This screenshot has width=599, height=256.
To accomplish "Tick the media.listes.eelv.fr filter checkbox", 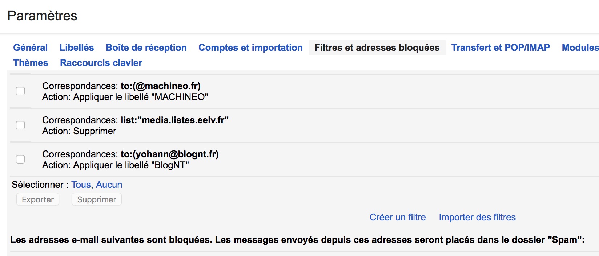I will click(20, 125).
